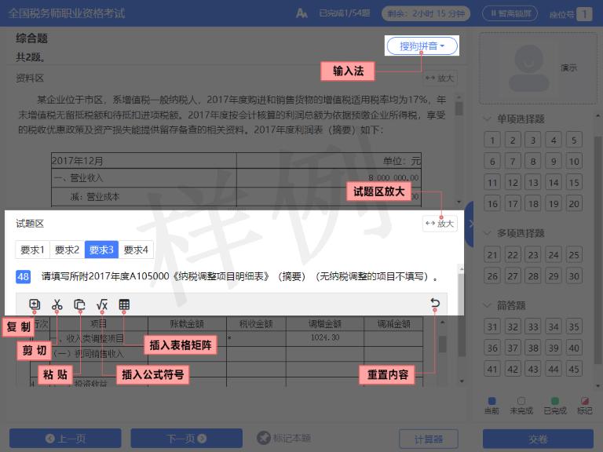Click the scissors cut icon
This screenshot has width=603, height=452.
coord(57,304)
